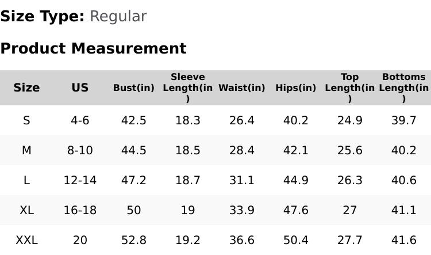Click the 42.5 bust measurement cell
This screenshot has width=431, height=255.
click(x=134, y=120)
